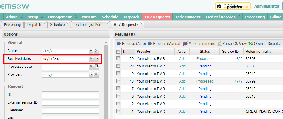Switch to the Processing sub-tab

[x=12, y=24]
